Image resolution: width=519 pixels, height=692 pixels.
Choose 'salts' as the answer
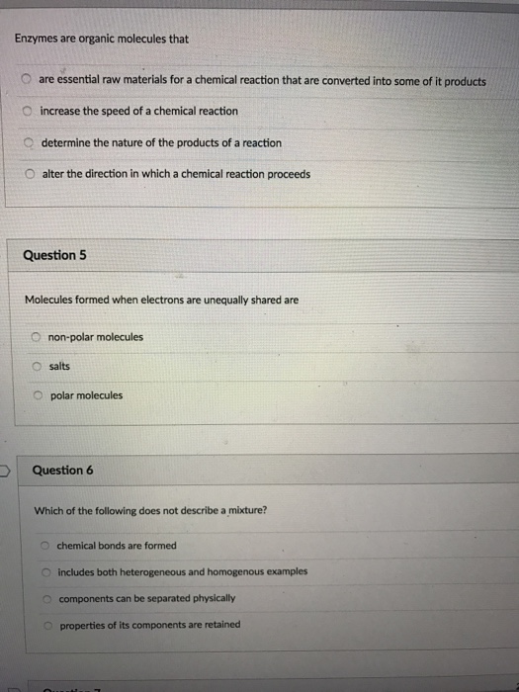point(38,367)
